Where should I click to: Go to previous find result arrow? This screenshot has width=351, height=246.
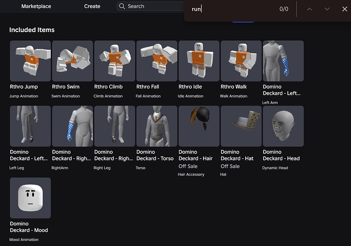(x=309, y=9)
